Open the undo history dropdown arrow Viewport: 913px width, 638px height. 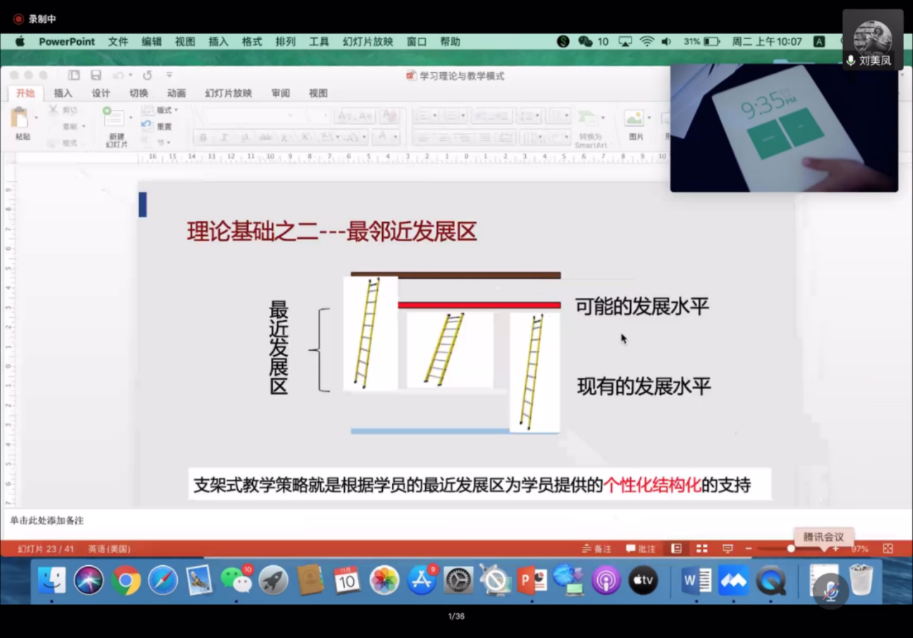click(130, 75)
